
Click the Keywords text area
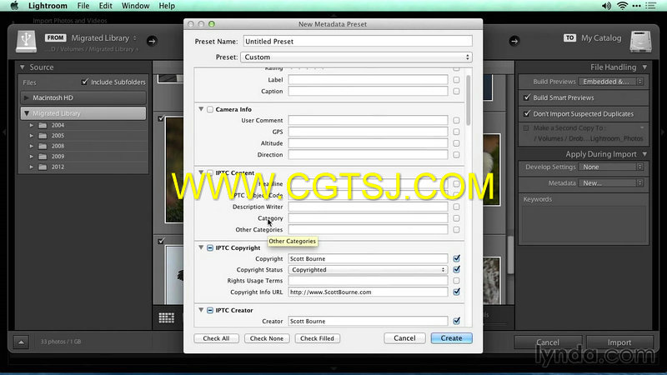(x=583, y=224)
